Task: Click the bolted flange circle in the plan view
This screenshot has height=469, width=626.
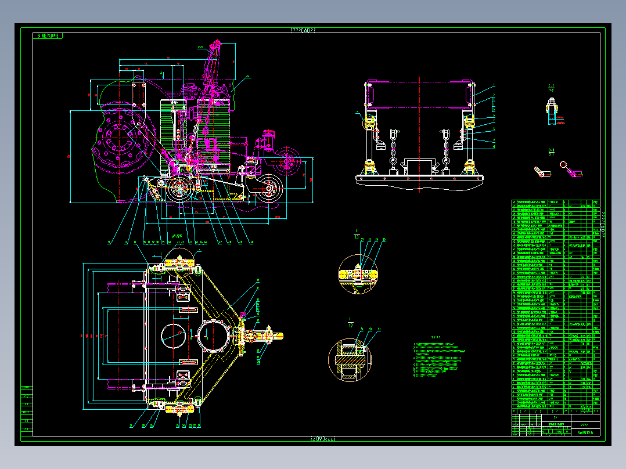Action: (x=213, y=335)
